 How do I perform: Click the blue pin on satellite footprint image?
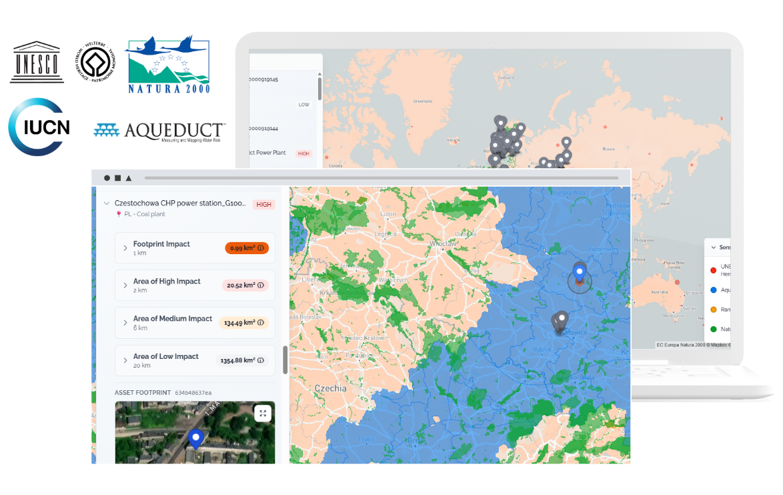click(195, 438)
